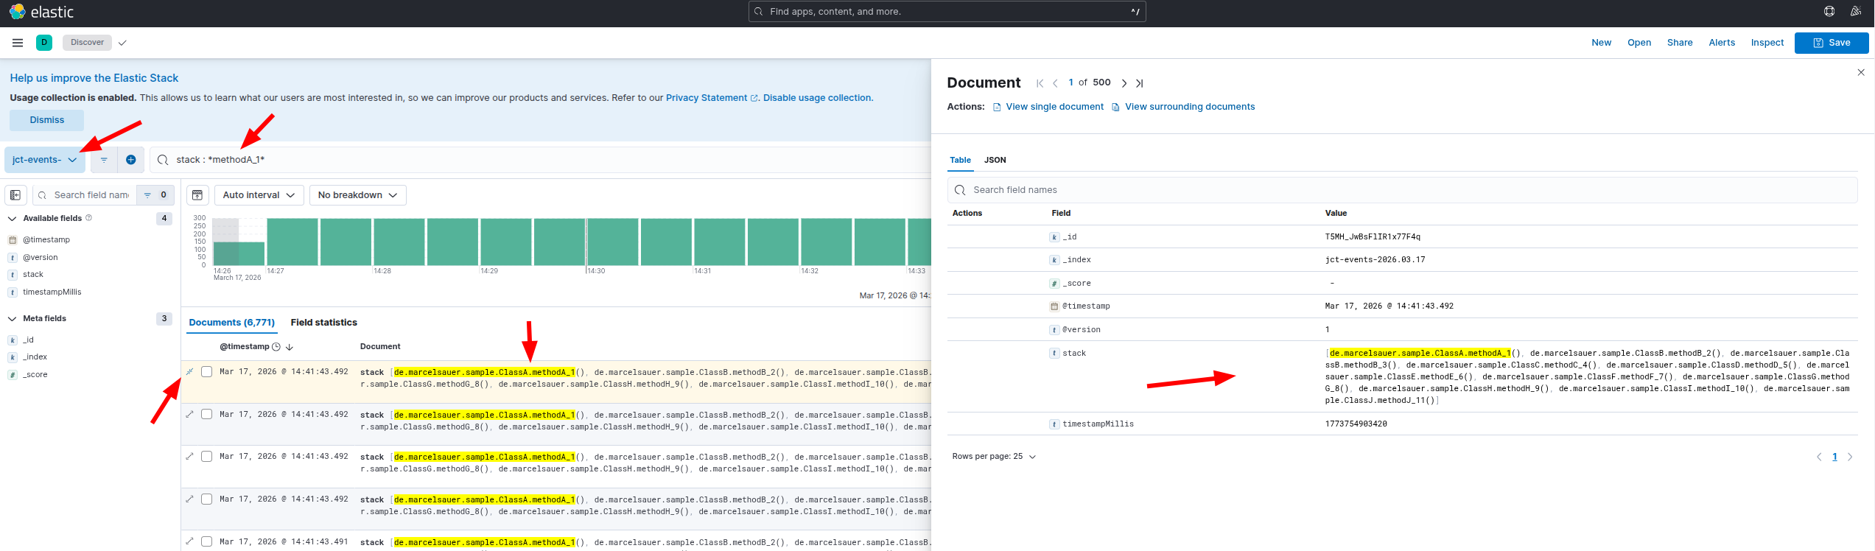Click the blue Save button

[x=1832, y=43]
